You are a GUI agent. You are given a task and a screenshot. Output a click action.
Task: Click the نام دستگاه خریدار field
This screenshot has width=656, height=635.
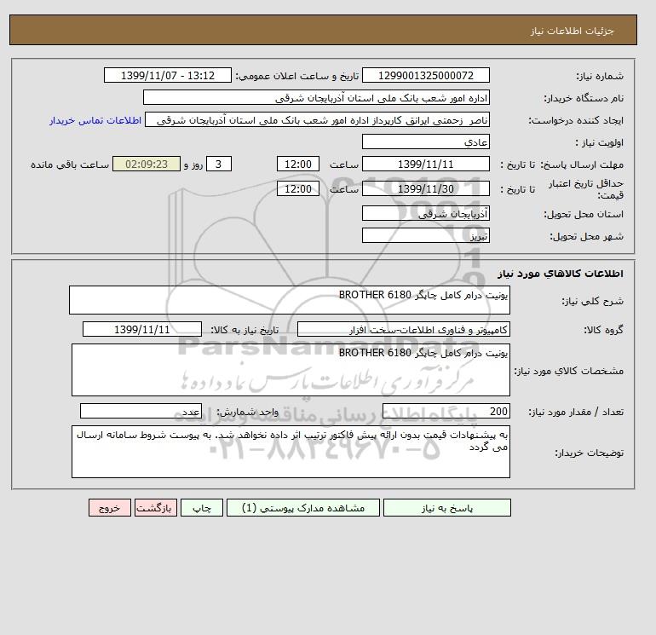coord(316,97)
